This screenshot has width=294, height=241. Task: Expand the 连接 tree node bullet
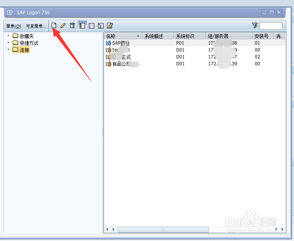coord(8,50)
